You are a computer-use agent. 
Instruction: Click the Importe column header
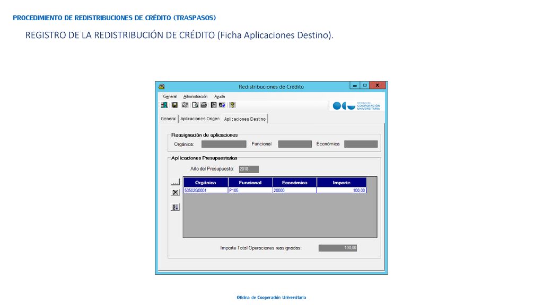pyautogui.click(x=341, y=182)
